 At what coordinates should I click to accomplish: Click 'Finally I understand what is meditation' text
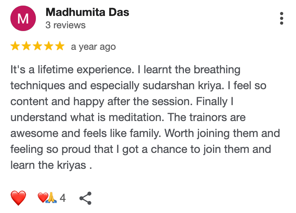click(x=122, y=109)
